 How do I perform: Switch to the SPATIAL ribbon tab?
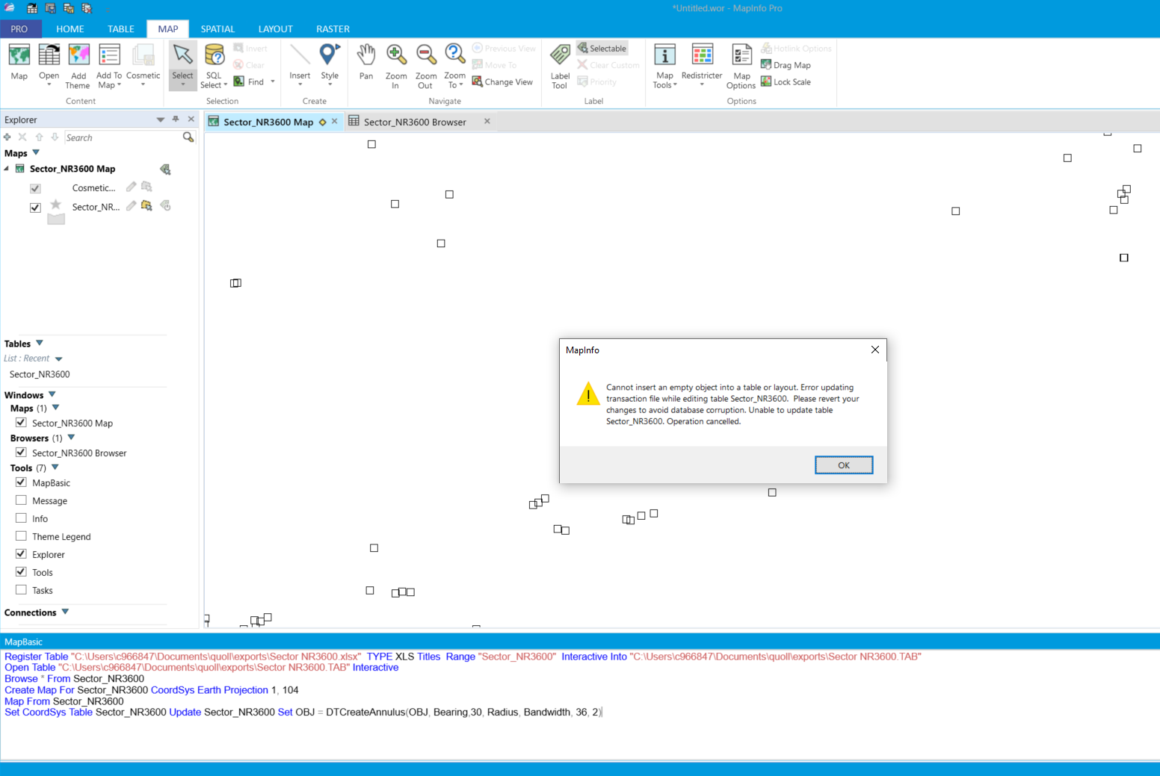coord(217,29)
